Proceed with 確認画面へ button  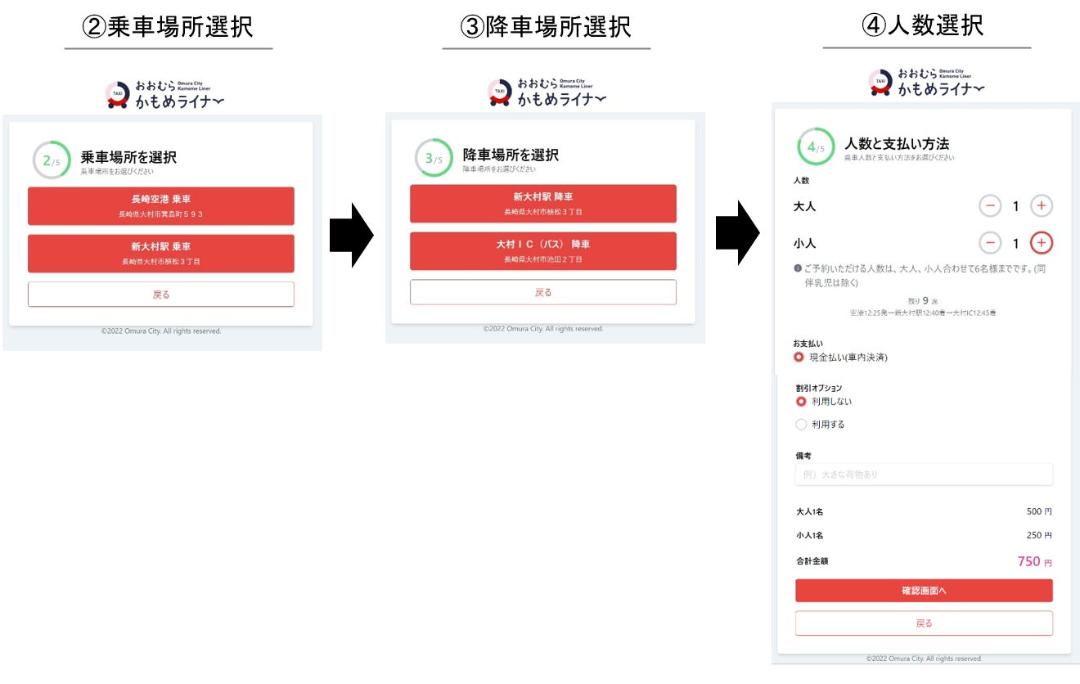point(924,591)
